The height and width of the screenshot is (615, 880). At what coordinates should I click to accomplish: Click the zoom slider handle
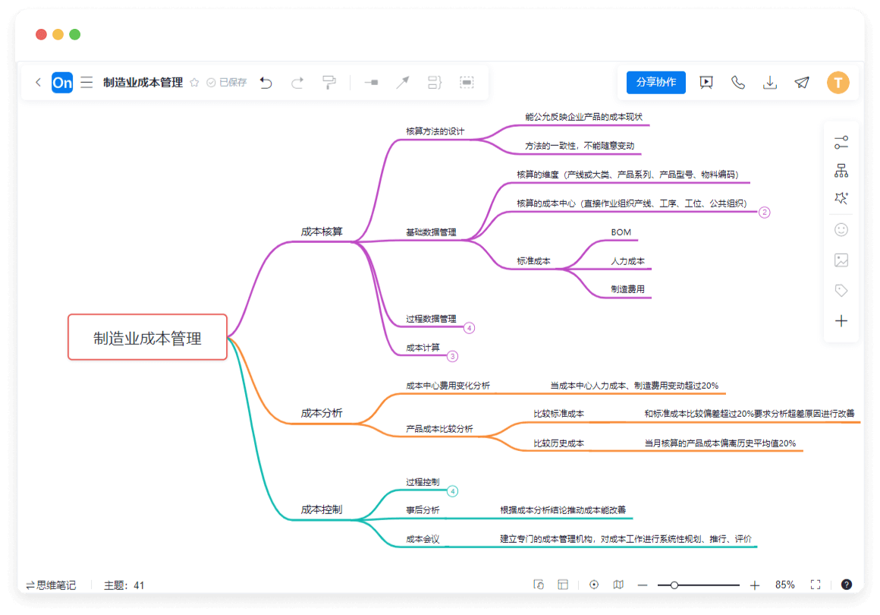click(x=674, y=585)
